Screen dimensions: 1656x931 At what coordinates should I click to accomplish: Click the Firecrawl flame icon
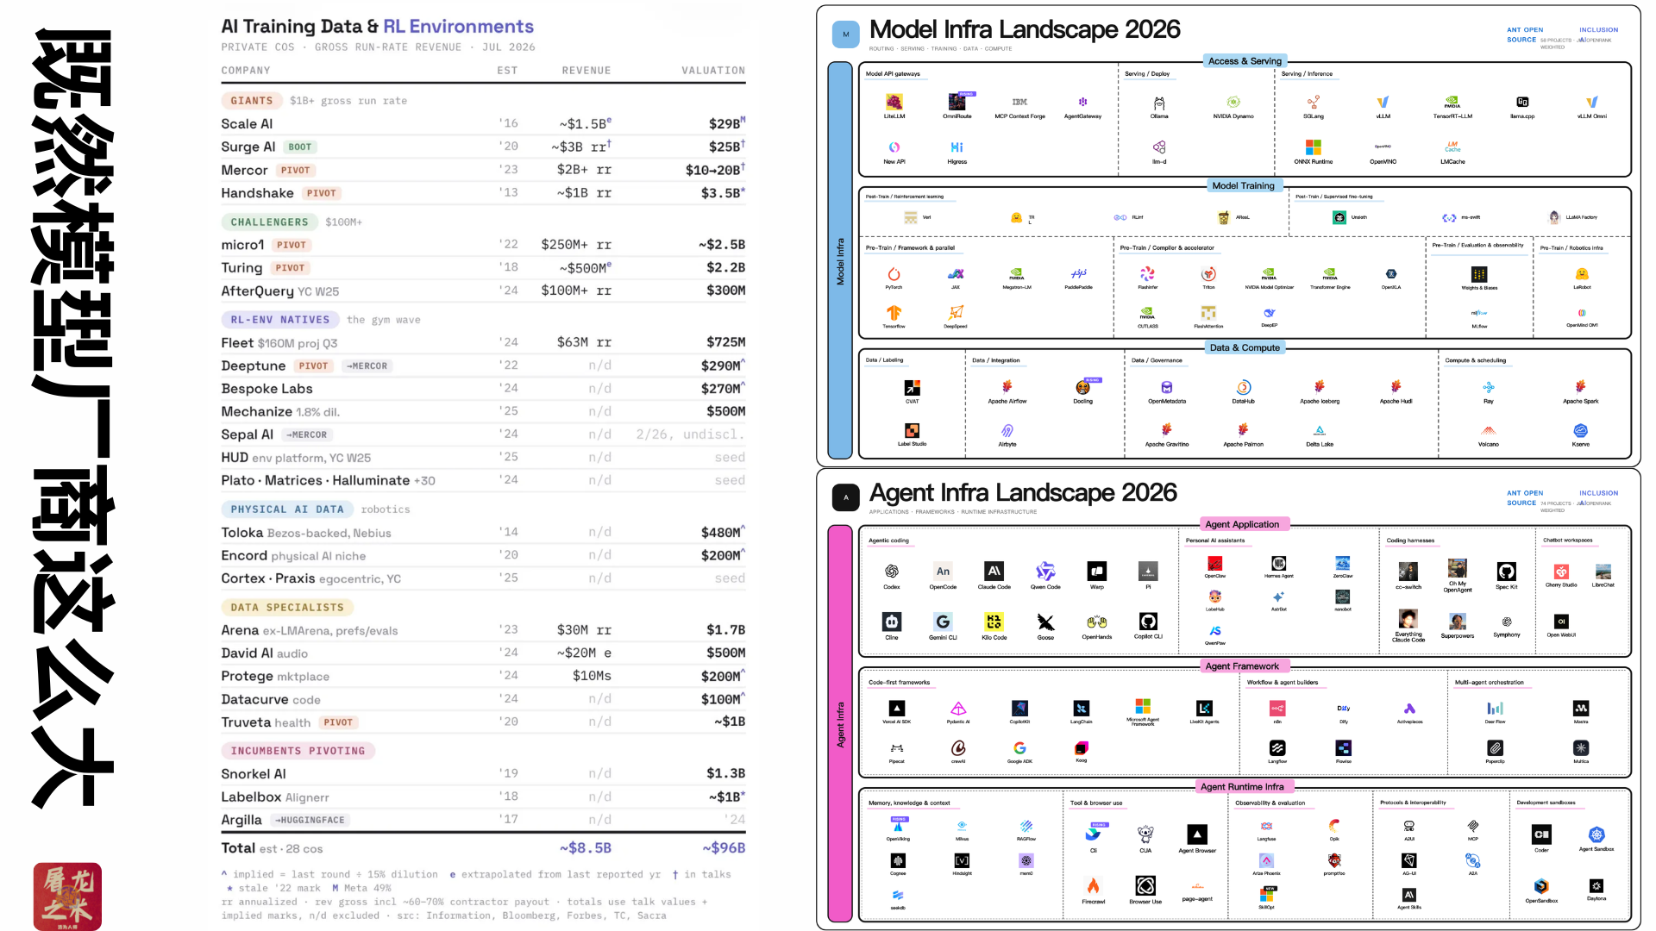(1093, 885)
